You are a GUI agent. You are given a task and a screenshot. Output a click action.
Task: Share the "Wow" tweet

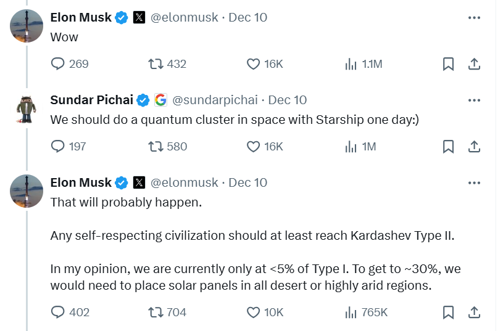click(474, 63)
